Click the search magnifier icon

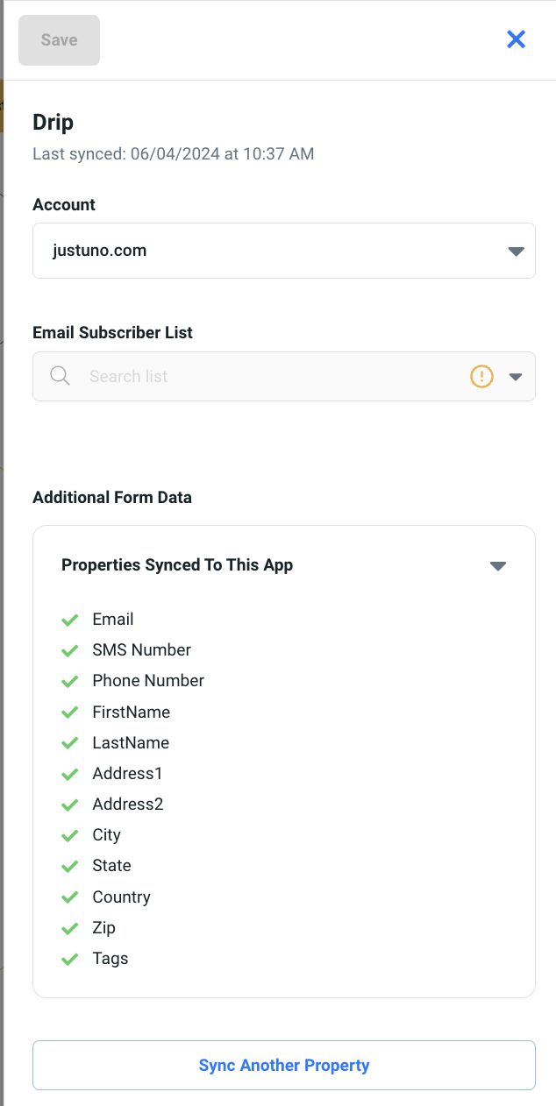coord(60,376)
